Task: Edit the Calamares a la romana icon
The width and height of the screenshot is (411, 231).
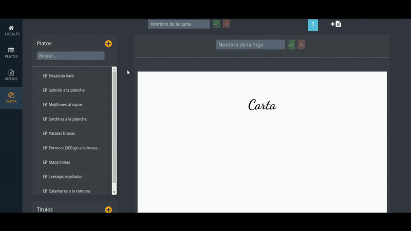Action: tap(45, 191)
